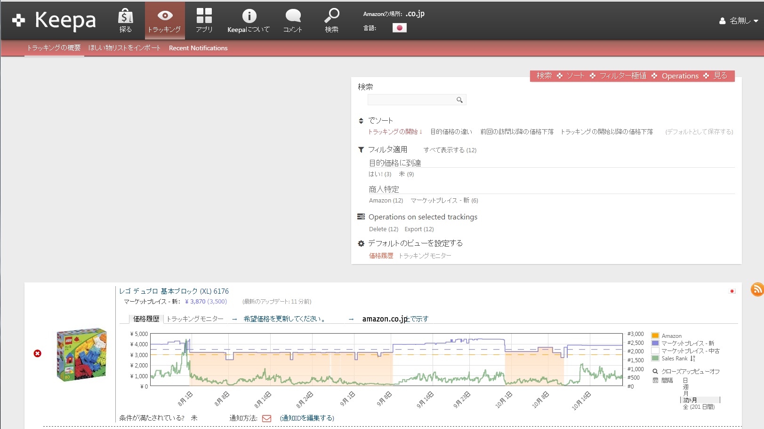Viewport: 764px width, 429px height.
Task: Open Amazonの場所 .co.jp locale selector
Action: coord(415,14)
